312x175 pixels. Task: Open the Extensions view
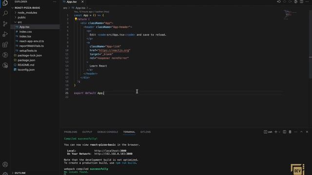coord(5,44)
